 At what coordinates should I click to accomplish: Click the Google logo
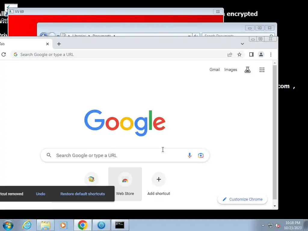125,123
